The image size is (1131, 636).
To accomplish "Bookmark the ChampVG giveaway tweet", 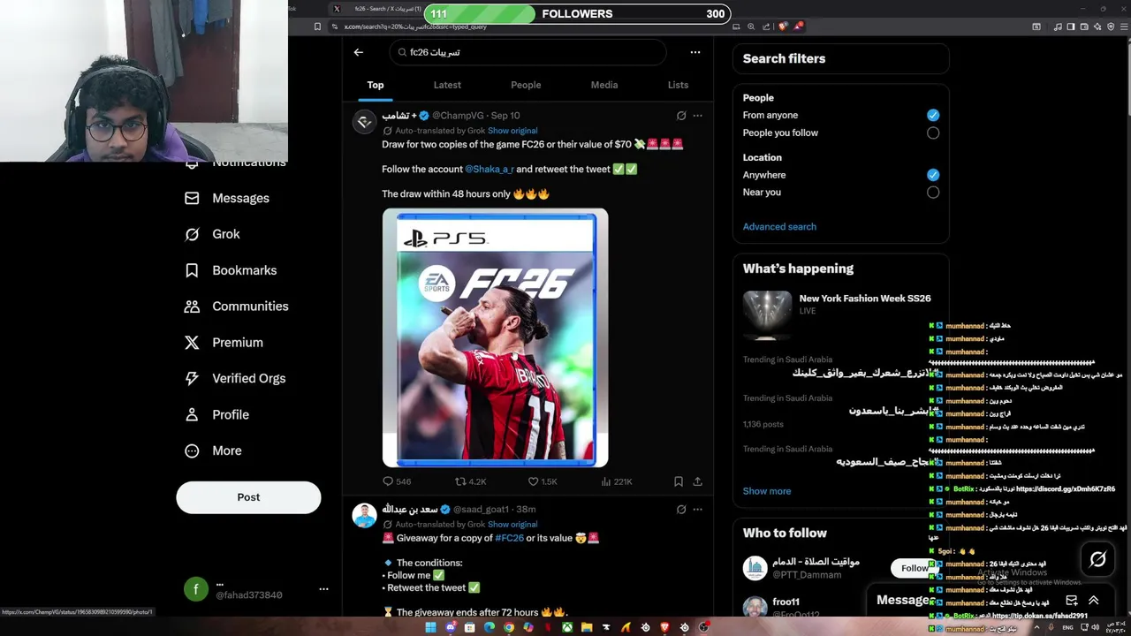I will (678, 481).
